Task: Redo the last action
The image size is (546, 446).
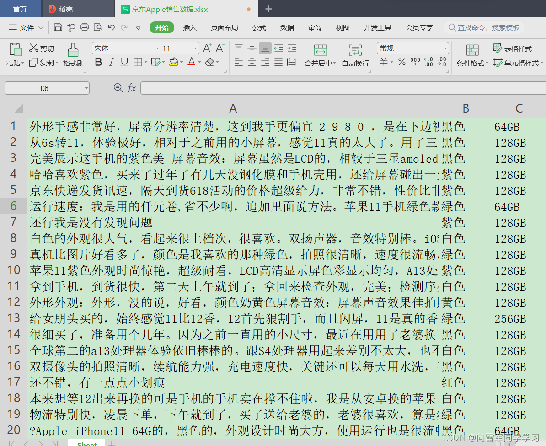Action: pos(124,27)
